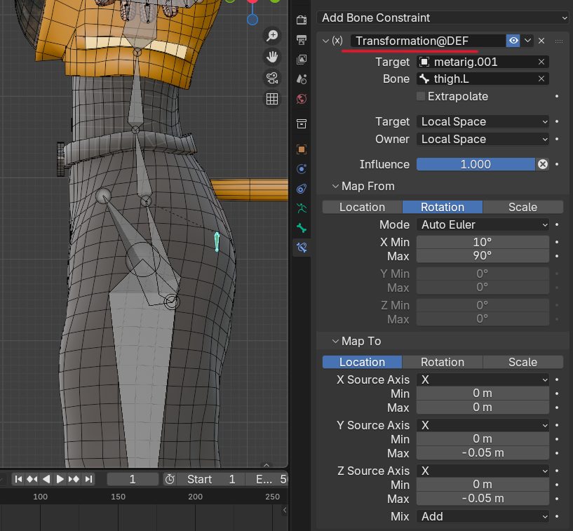
Task: Toggle use preview range clock icon
Action: (x=170, y=479)
